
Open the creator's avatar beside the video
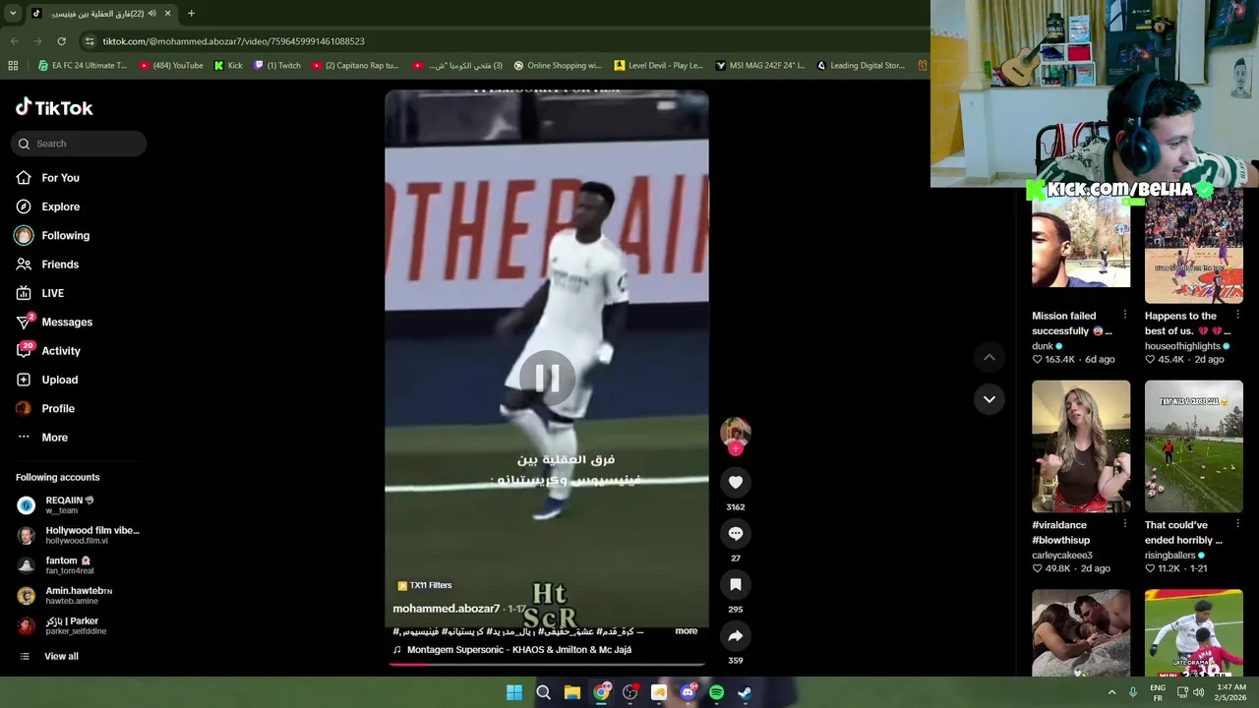pos(735,431)
